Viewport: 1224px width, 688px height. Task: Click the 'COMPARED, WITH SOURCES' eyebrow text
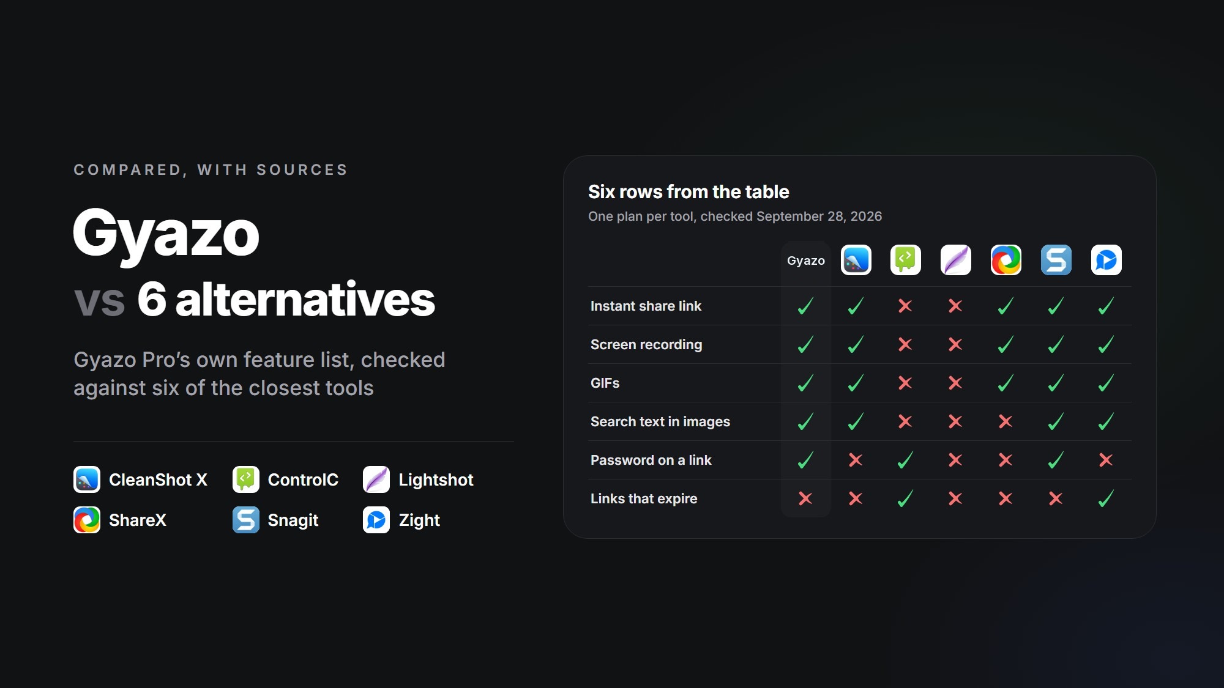211,170
